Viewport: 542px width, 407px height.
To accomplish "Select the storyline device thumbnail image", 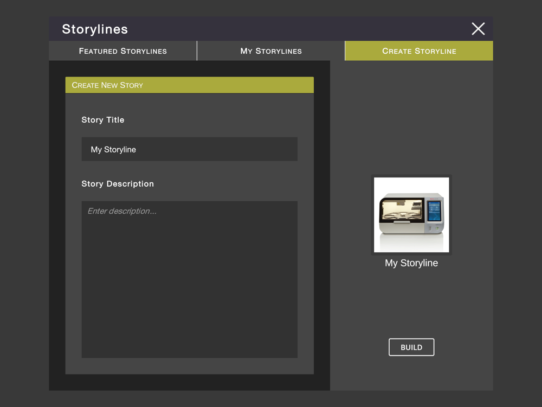I will (x=411, y=215).
